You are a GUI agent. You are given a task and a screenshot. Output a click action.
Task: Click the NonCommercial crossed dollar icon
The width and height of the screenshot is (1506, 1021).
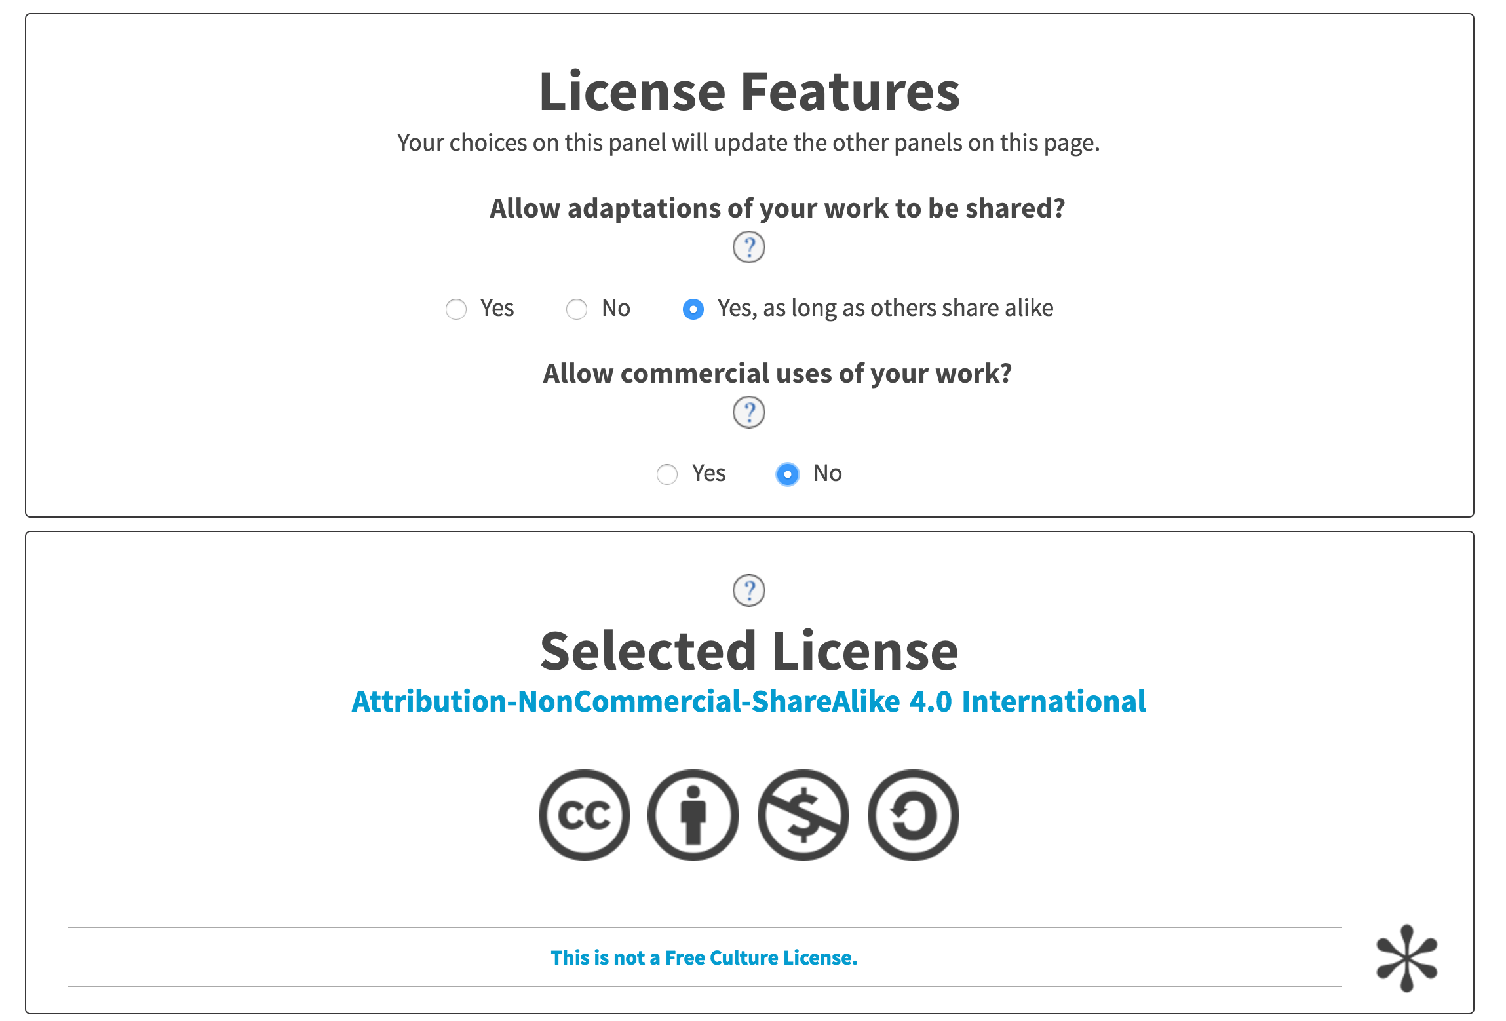(x=803, y=815)
